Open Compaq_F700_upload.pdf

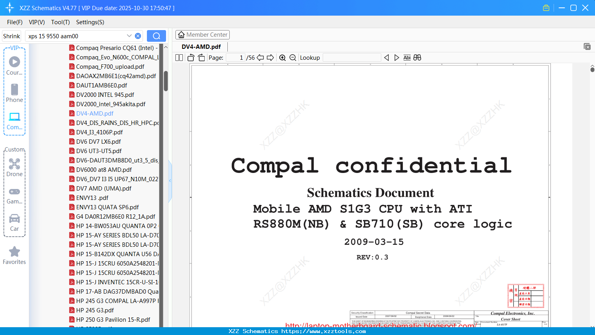(107, 67)
